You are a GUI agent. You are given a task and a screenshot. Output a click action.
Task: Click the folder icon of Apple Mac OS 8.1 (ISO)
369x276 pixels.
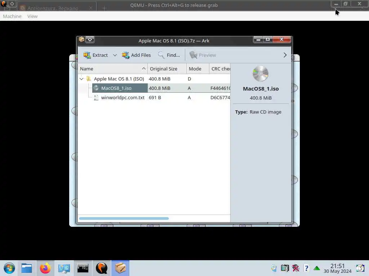pos(89,79)
